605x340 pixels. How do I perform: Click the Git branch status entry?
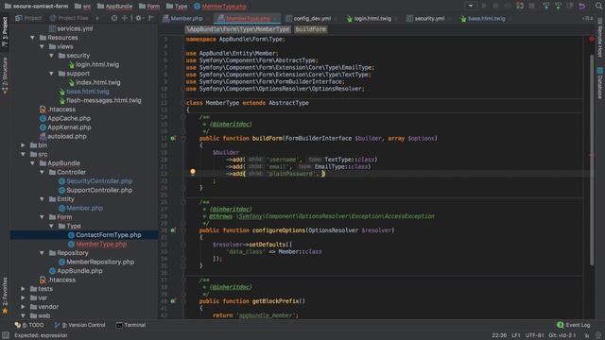coord(562,335)
